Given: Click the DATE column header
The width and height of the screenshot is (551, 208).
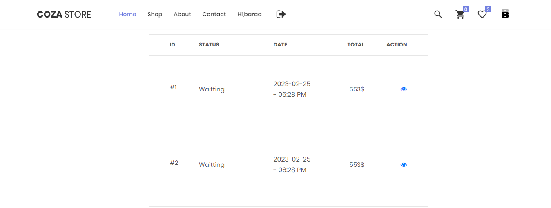Looking at the screenshot, I should (x=280, y=45).
